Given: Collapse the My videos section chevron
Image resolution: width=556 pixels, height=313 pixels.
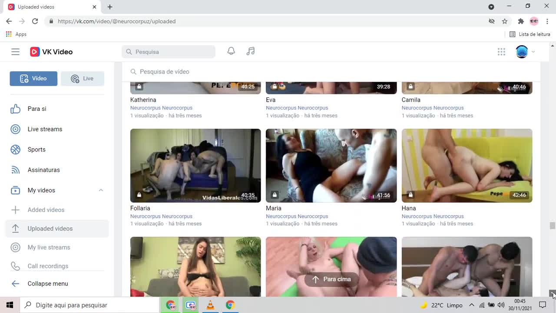Looking at the screenshot, I should pyautogui.click(x=101, y=190).
